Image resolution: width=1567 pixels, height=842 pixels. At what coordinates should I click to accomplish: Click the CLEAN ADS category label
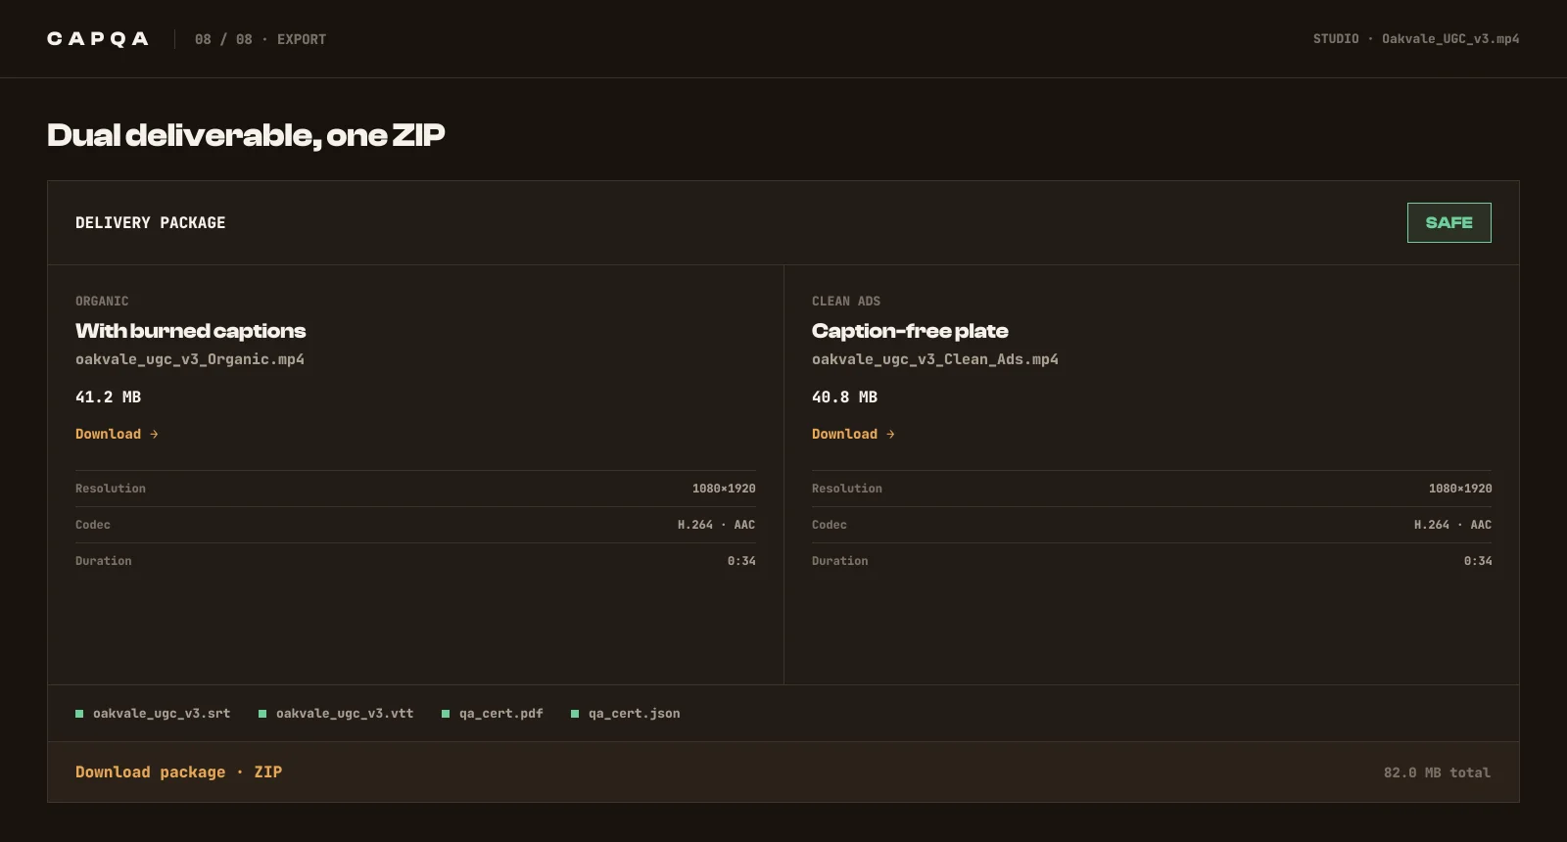(846, 302)
